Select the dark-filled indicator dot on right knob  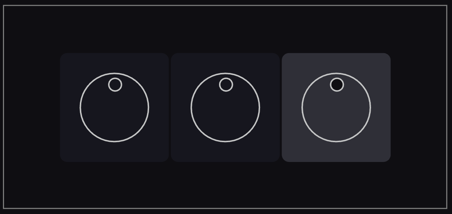coord(337,85)
